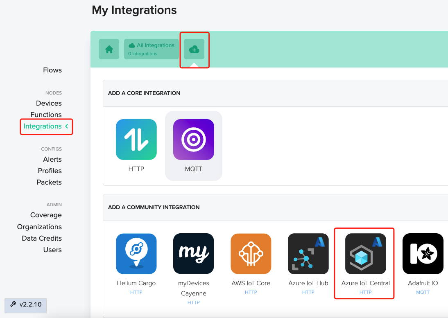Viewport: 448px width, 318px height.
Task: Open Organizations in the sidebar
Action: click(x=39, y=227)
